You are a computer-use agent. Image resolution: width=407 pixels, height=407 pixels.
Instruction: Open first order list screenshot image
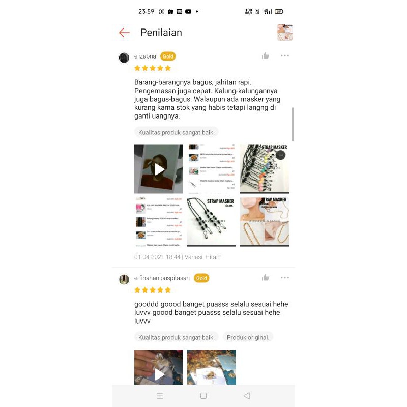tap(212, 169)
